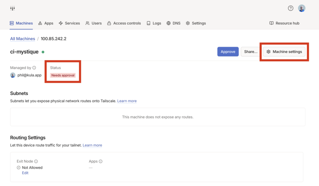The width and height of the screenshot is (319, 186).
Task: Open the DNS tab
Action: tap(173, 23)
